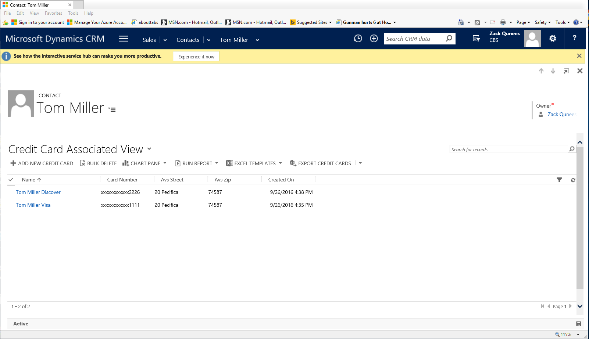Open the CRM main navigation hamburger menu
The image size is (589, 339).
124,39
